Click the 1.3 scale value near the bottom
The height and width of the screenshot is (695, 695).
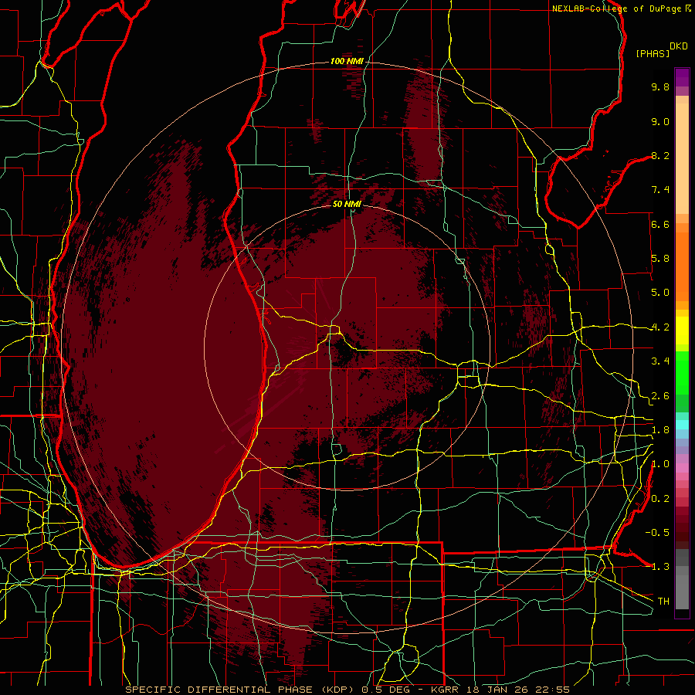(660, 567)
